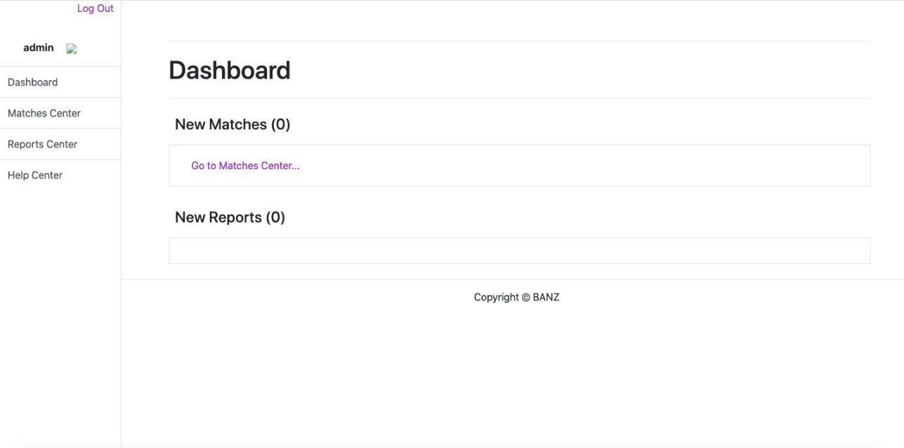
Task: Click the Copyright © BANZ footer text
Action: tap(516, 297)
